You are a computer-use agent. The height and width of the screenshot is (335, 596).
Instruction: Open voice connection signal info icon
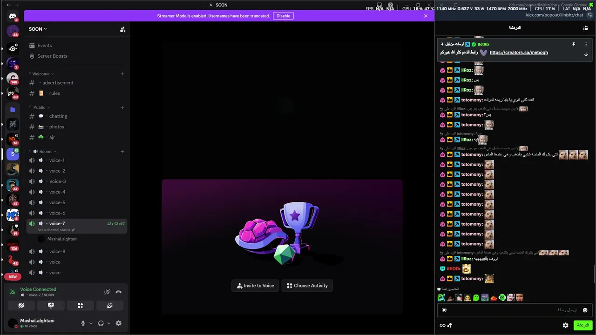(13, 292)
